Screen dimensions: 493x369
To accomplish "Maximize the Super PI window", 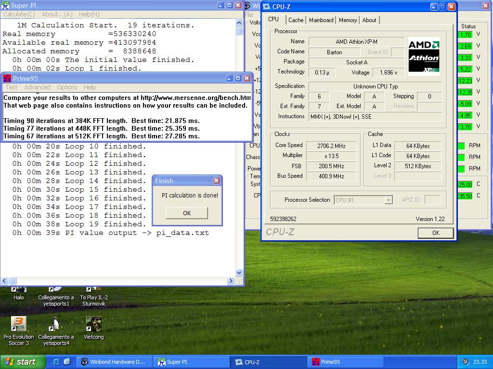I will click(230, 5).
